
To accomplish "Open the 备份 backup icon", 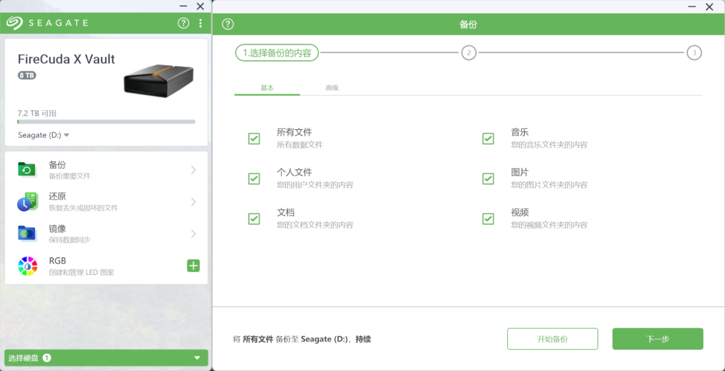I will pos(27,169).
